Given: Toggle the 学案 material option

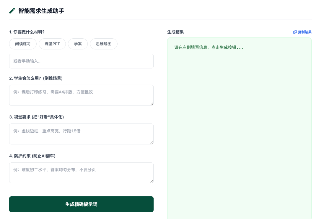Looking at the screenshot, I should pyautogui.click(x=78, y=44).
